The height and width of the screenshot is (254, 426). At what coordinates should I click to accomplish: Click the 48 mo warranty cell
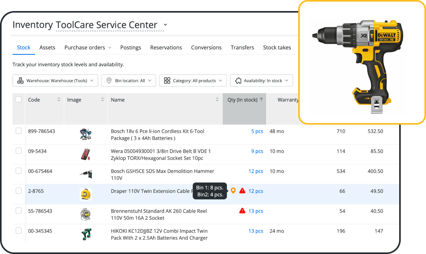pos(277,131)
